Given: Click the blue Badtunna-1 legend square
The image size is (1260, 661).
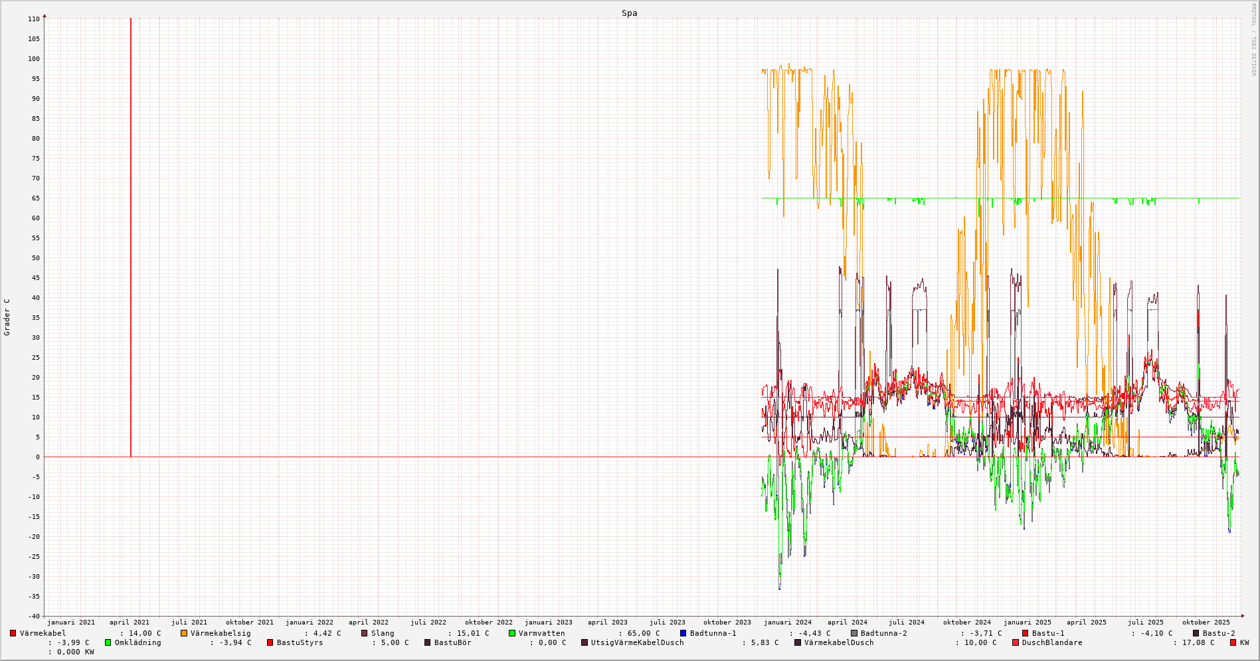Looking at the screenshot, I should pos(683,633).
